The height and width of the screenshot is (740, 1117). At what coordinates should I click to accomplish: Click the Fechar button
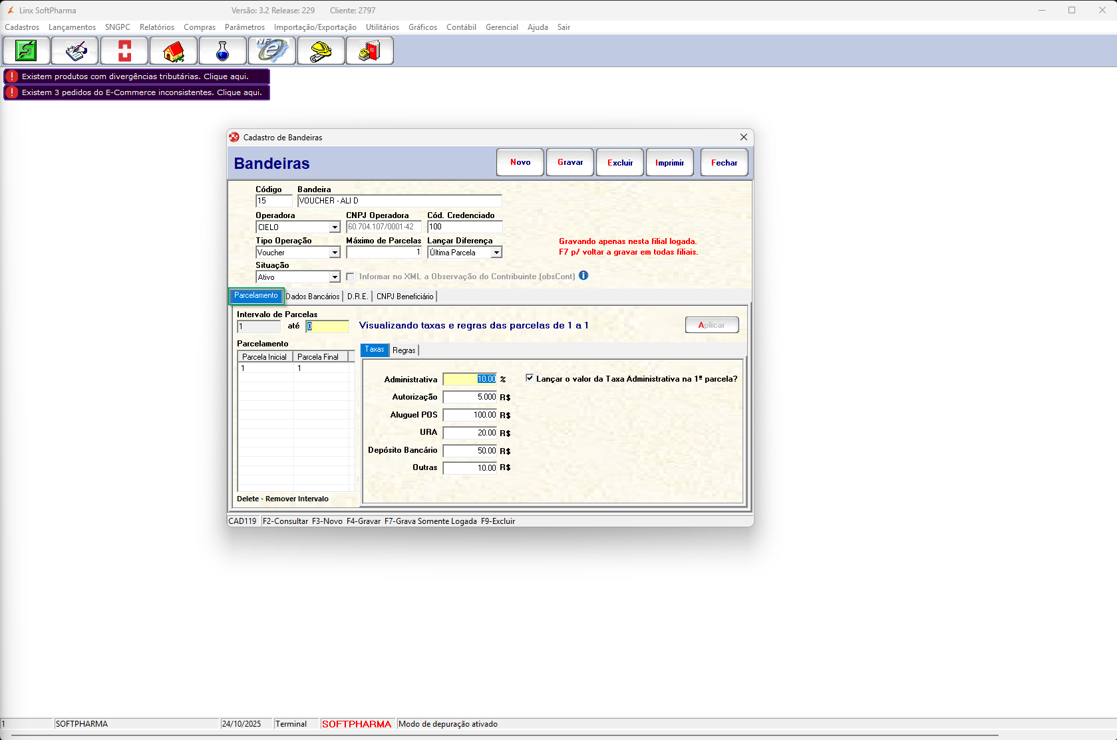tap(724, 162)
